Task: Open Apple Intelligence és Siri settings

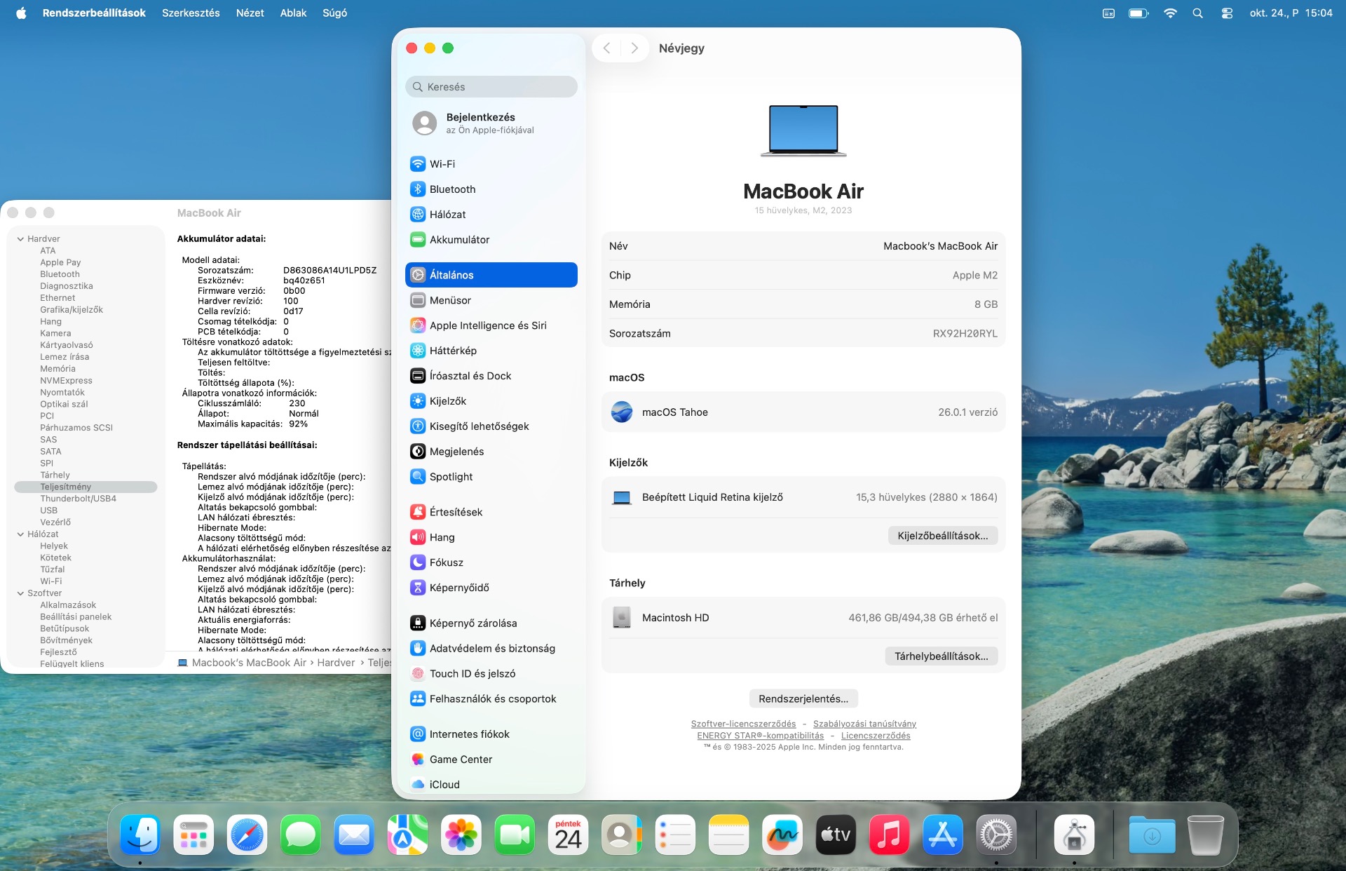Action: (x=487, y=325)
